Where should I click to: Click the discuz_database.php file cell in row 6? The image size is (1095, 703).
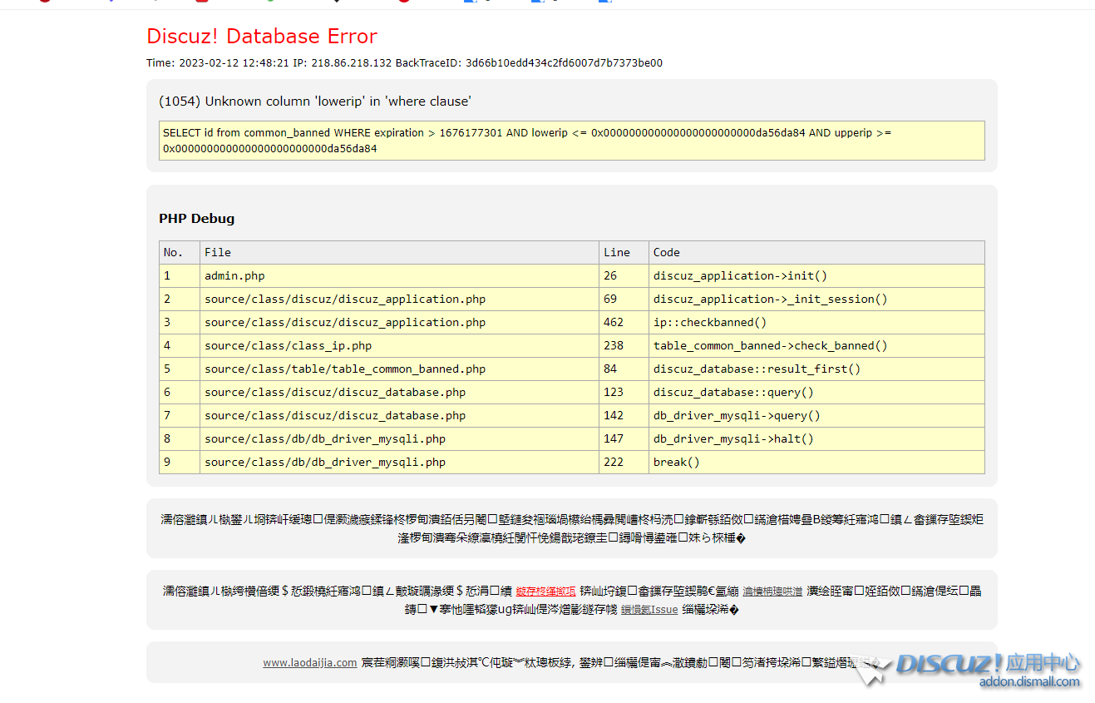click(x=399, y=392)
